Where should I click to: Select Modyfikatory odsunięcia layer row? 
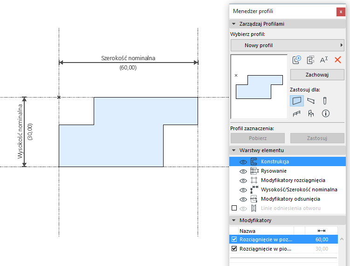pos(288,199)
